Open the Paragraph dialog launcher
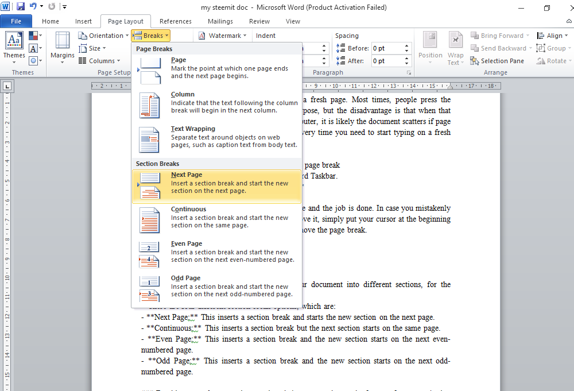This screenshot has width=574, height=391. (409, 73)
